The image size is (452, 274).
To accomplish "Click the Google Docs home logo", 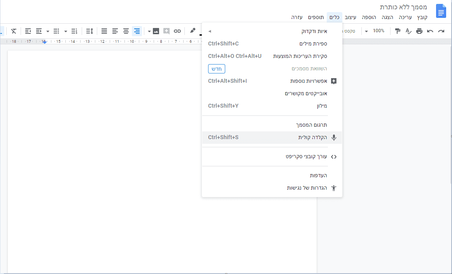I will [441, 11].
